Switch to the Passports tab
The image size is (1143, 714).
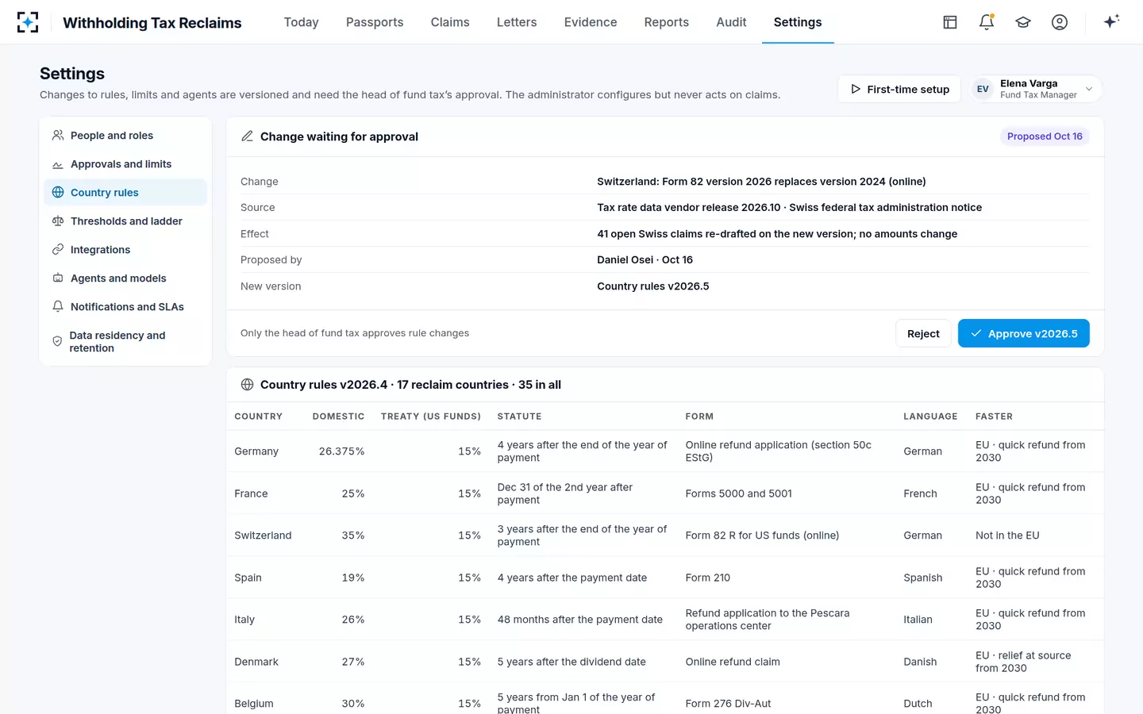[x=375, y=22]
